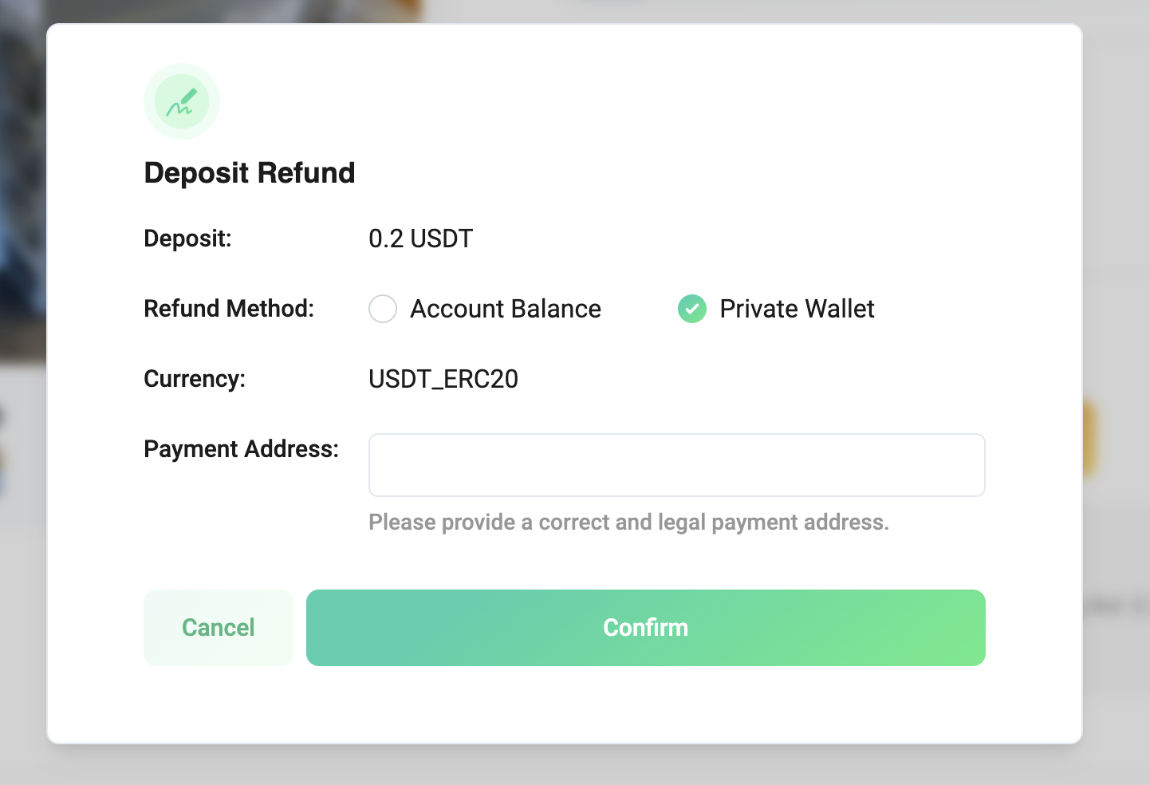
Task: Click the dimmed backdrop left of the dialog
Action: (22, 558)
